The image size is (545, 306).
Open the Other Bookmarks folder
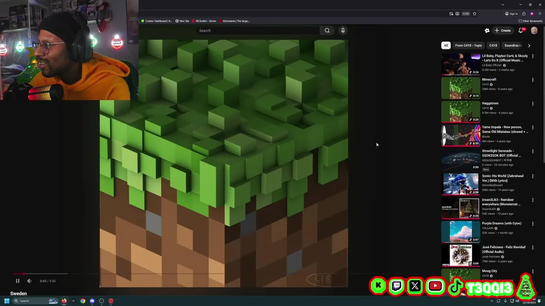pyautogui.click(x=531, y=21)
